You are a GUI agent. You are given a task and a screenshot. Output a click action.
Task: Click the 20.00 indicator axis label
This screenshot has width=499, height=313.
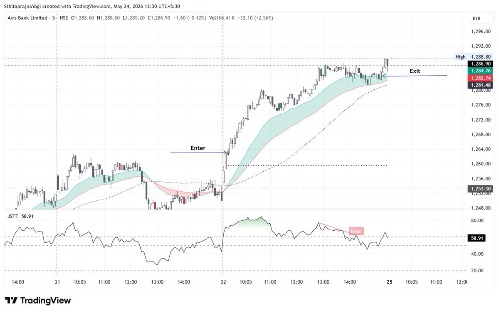pyautogui.click(x=478, y=271)
